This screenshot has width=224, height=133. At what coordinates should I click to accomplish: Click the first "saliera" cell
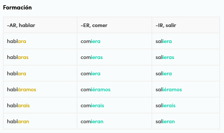click(164, 41)
